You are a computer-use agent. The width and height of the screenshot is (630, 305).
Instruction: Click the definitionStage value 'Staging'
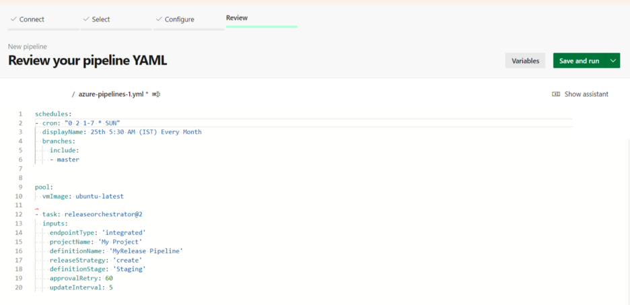(x=129, y=269)
